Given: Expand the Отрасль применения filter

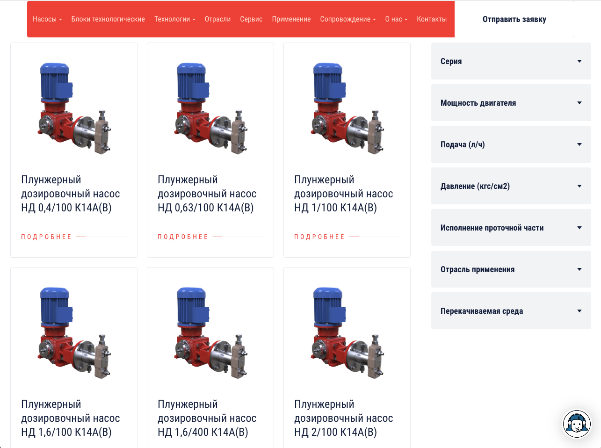Looking at the screenshot, I should (511, 269).
